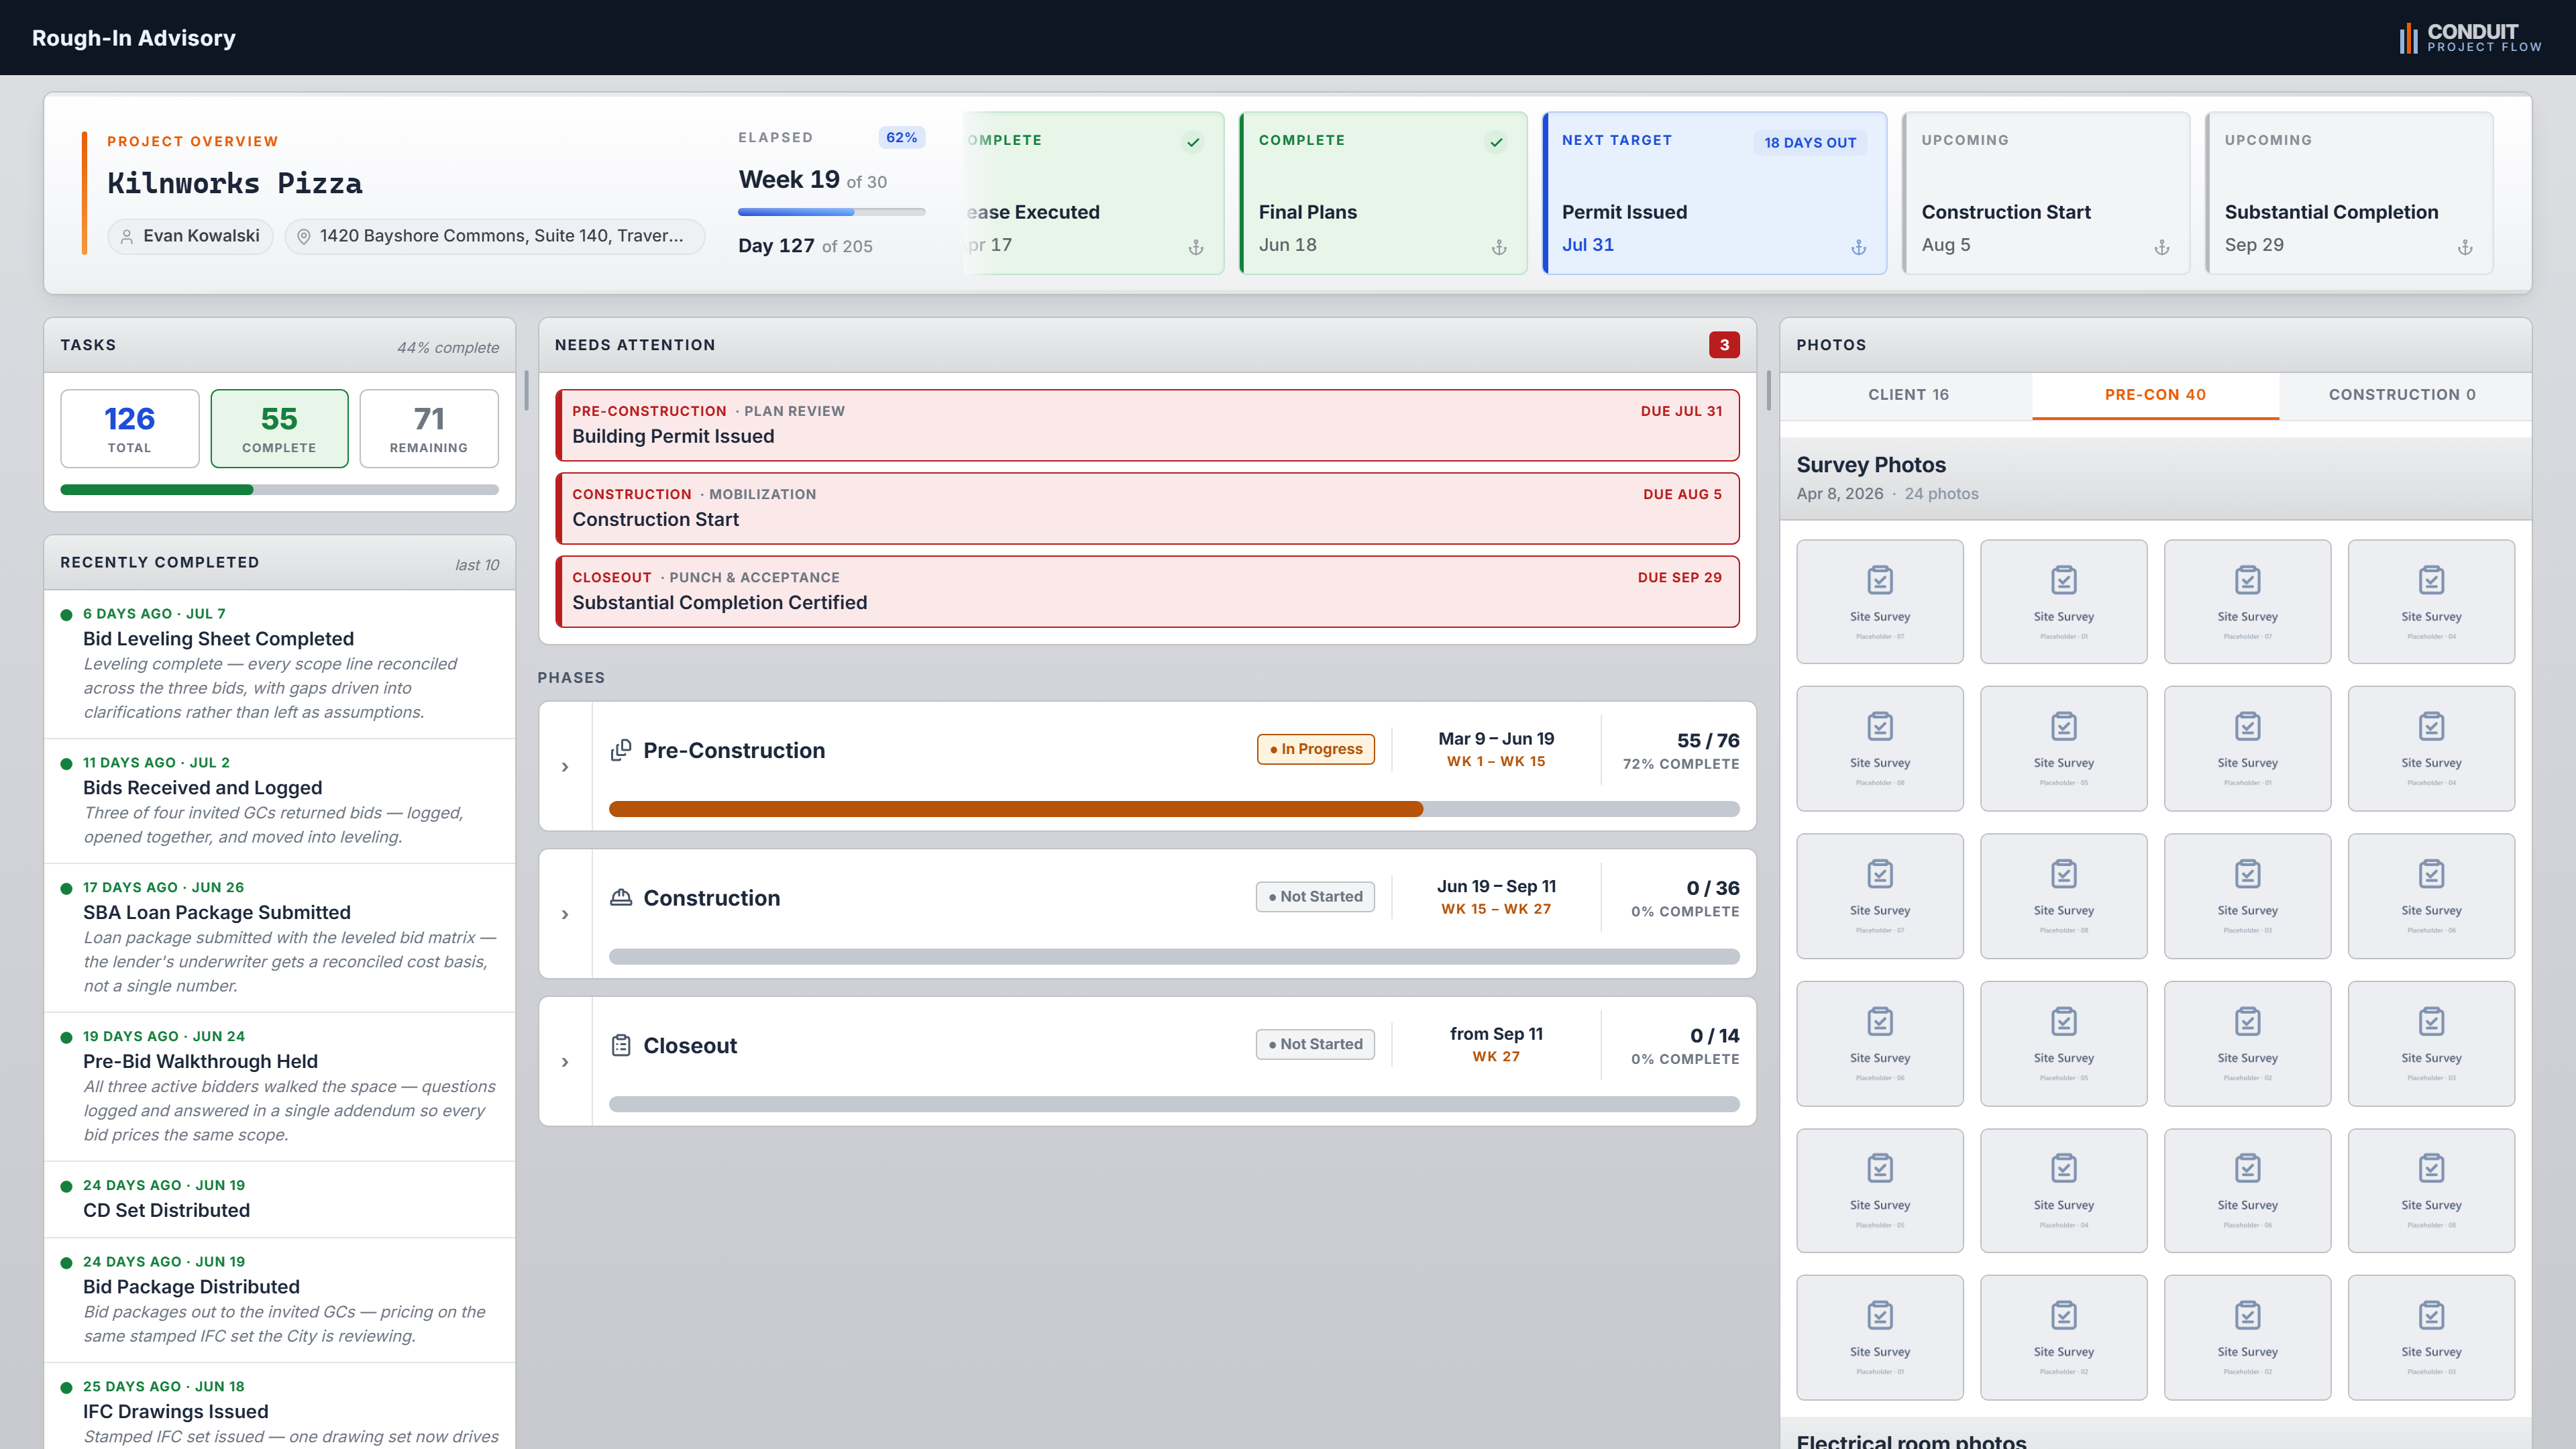
Task: Click the Rough-In Advisory header title
Action: 134,38
